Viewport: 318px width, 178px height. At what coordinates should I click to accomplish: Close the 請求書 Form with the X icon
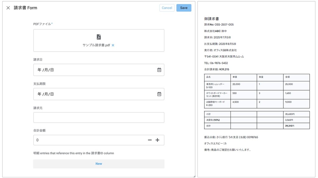(8, 8)
